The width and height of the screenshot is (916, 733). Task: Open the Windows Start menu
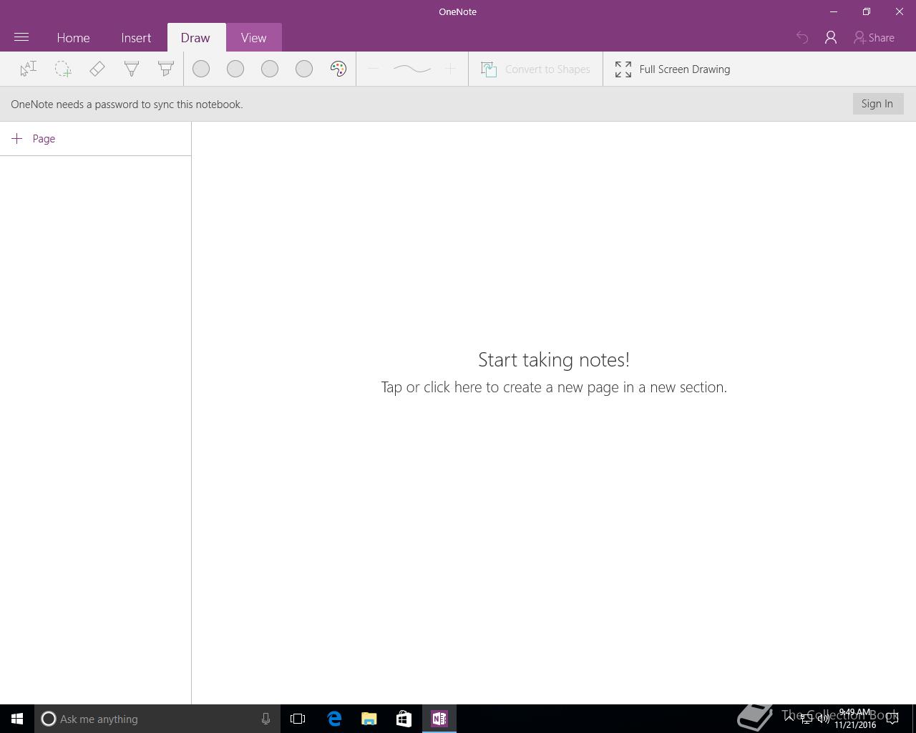[x=17, y=719]
